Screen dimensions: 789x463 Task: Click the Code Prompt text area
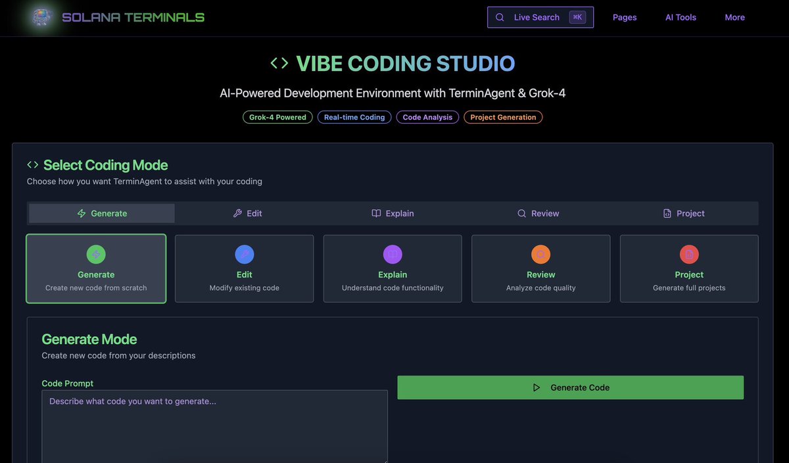click(x=214, y=426)
